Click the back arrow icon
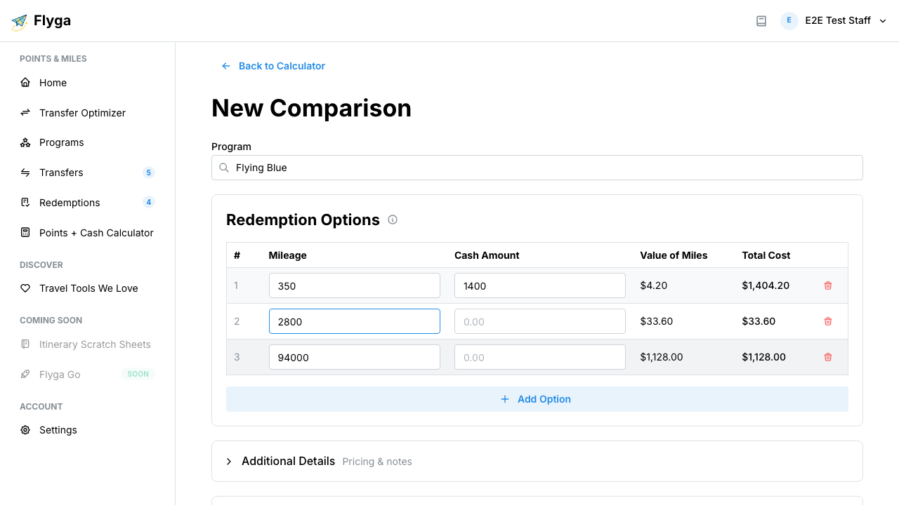 [226, 66]
